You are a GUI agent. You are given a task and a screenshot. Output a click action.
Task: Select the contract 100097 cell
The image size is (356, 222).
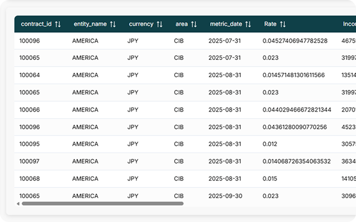29,162
